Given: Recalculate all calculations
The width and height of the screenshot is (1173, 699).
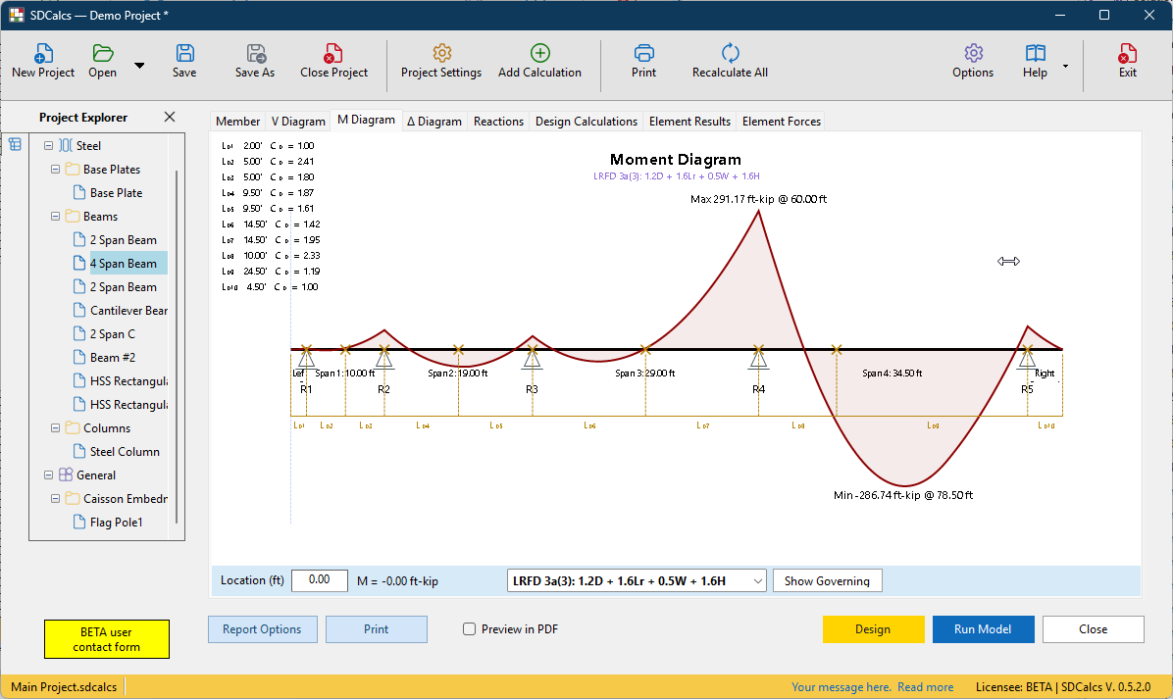Looking at the screenshot, I should pos(730,61).
